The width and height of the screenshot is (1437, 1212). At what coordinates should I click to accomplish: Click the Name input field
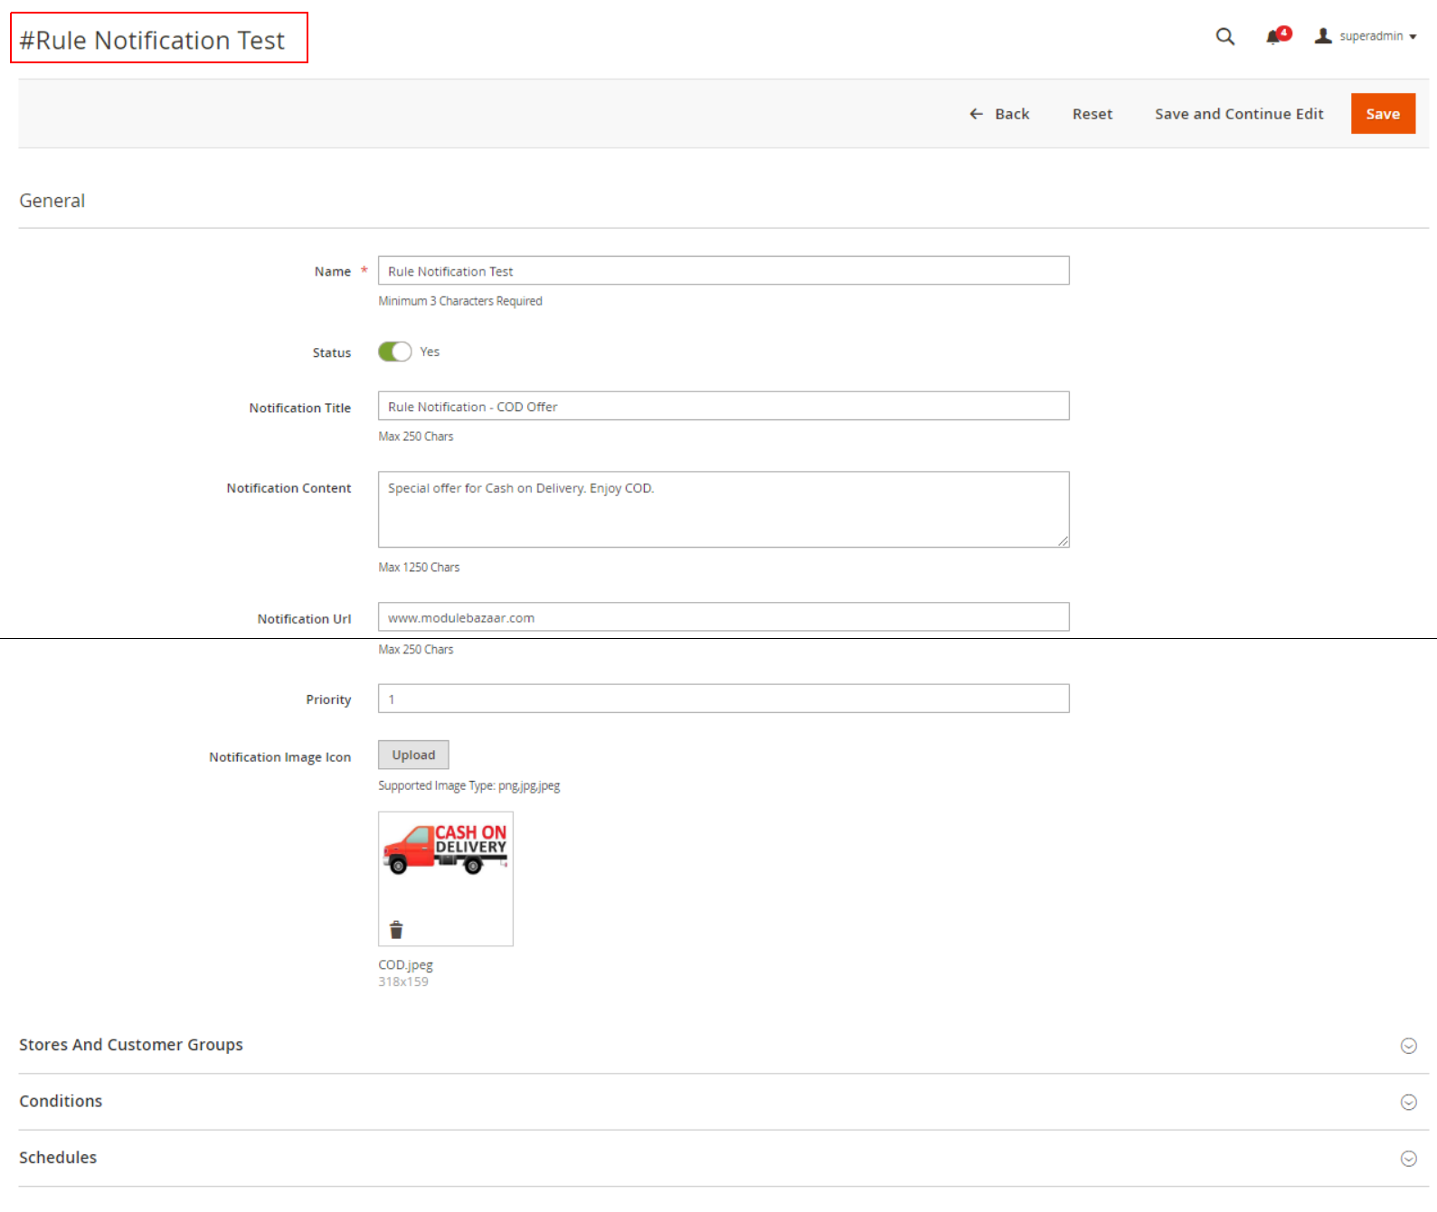[723, 271]
